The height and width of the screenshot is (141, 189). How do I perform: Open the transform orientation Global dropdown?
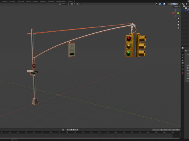pyautogui.click(x=63, y=4)
